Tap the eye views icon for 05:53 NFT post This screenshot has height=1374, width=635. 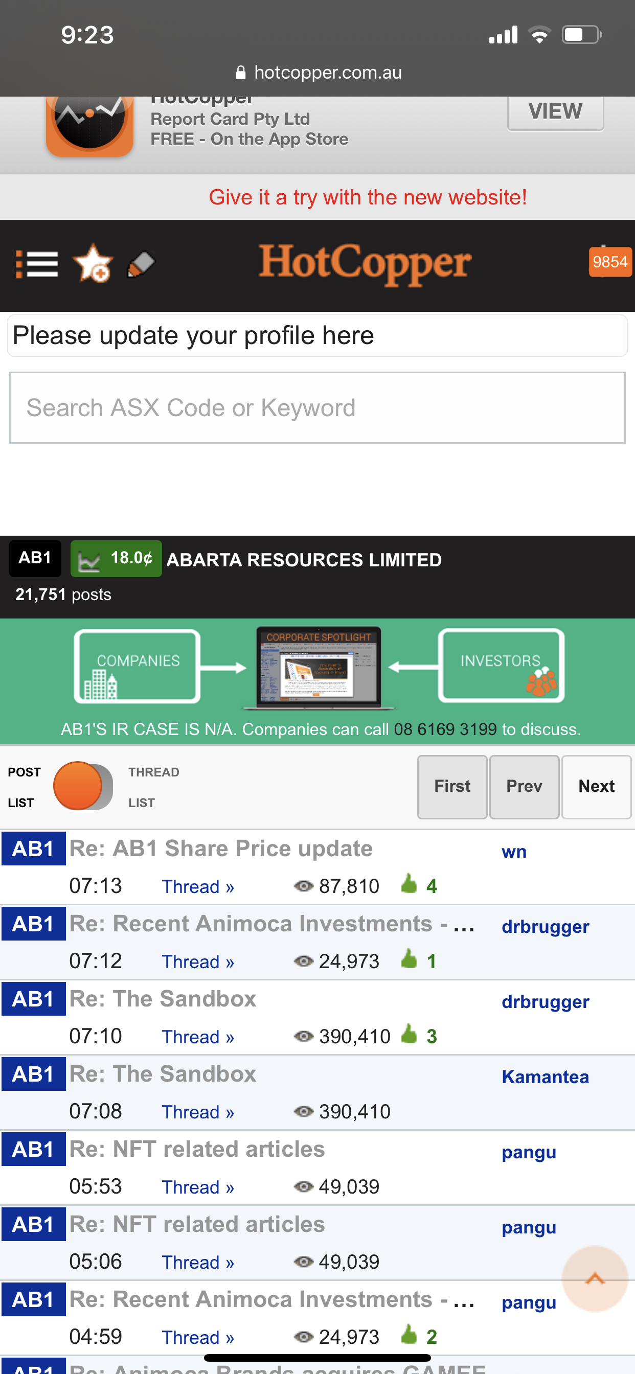coord(304,1186)
